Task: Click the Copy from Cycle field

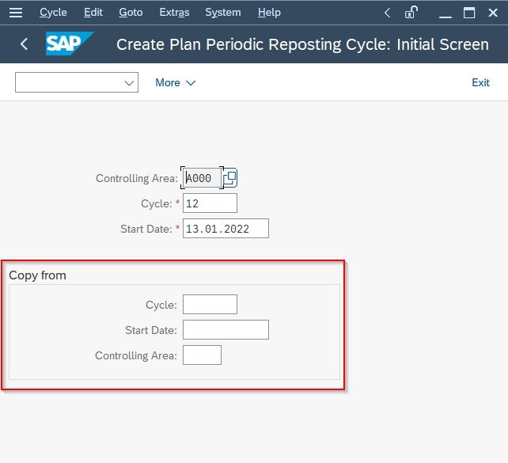Action: pos(210,304)
